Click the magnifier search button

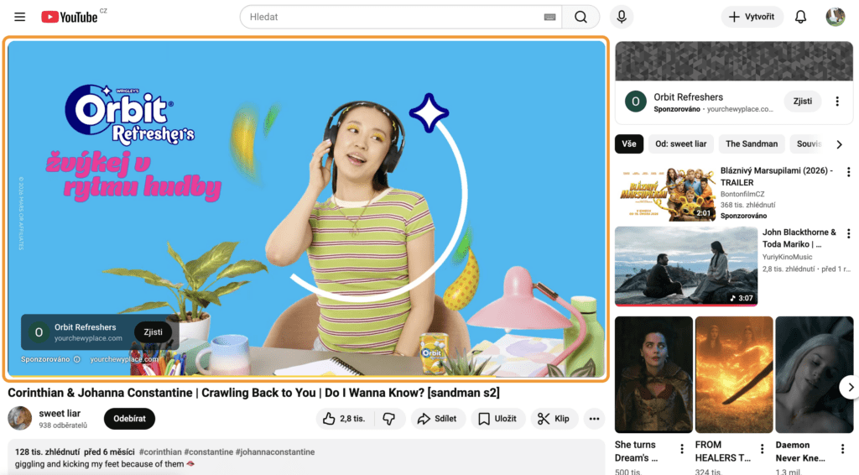tap(580, 17)
